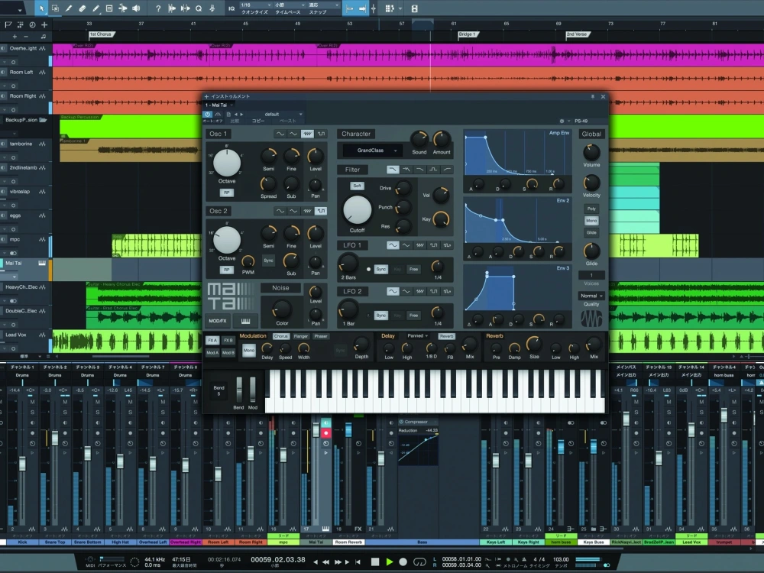Select the Chorus modulation tab
764x573 pixels.
coord(280,336)
